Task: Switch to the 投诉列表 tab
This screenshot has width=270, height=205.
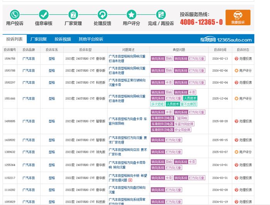Action: click(x=15, y=39)
